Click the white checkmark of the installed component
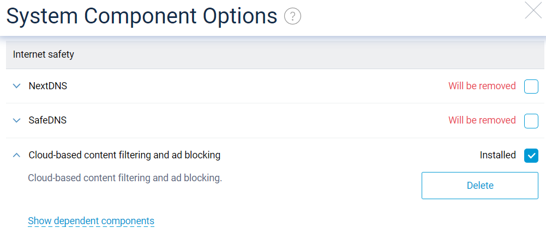 pyautogui.click(x=531, y=156)
